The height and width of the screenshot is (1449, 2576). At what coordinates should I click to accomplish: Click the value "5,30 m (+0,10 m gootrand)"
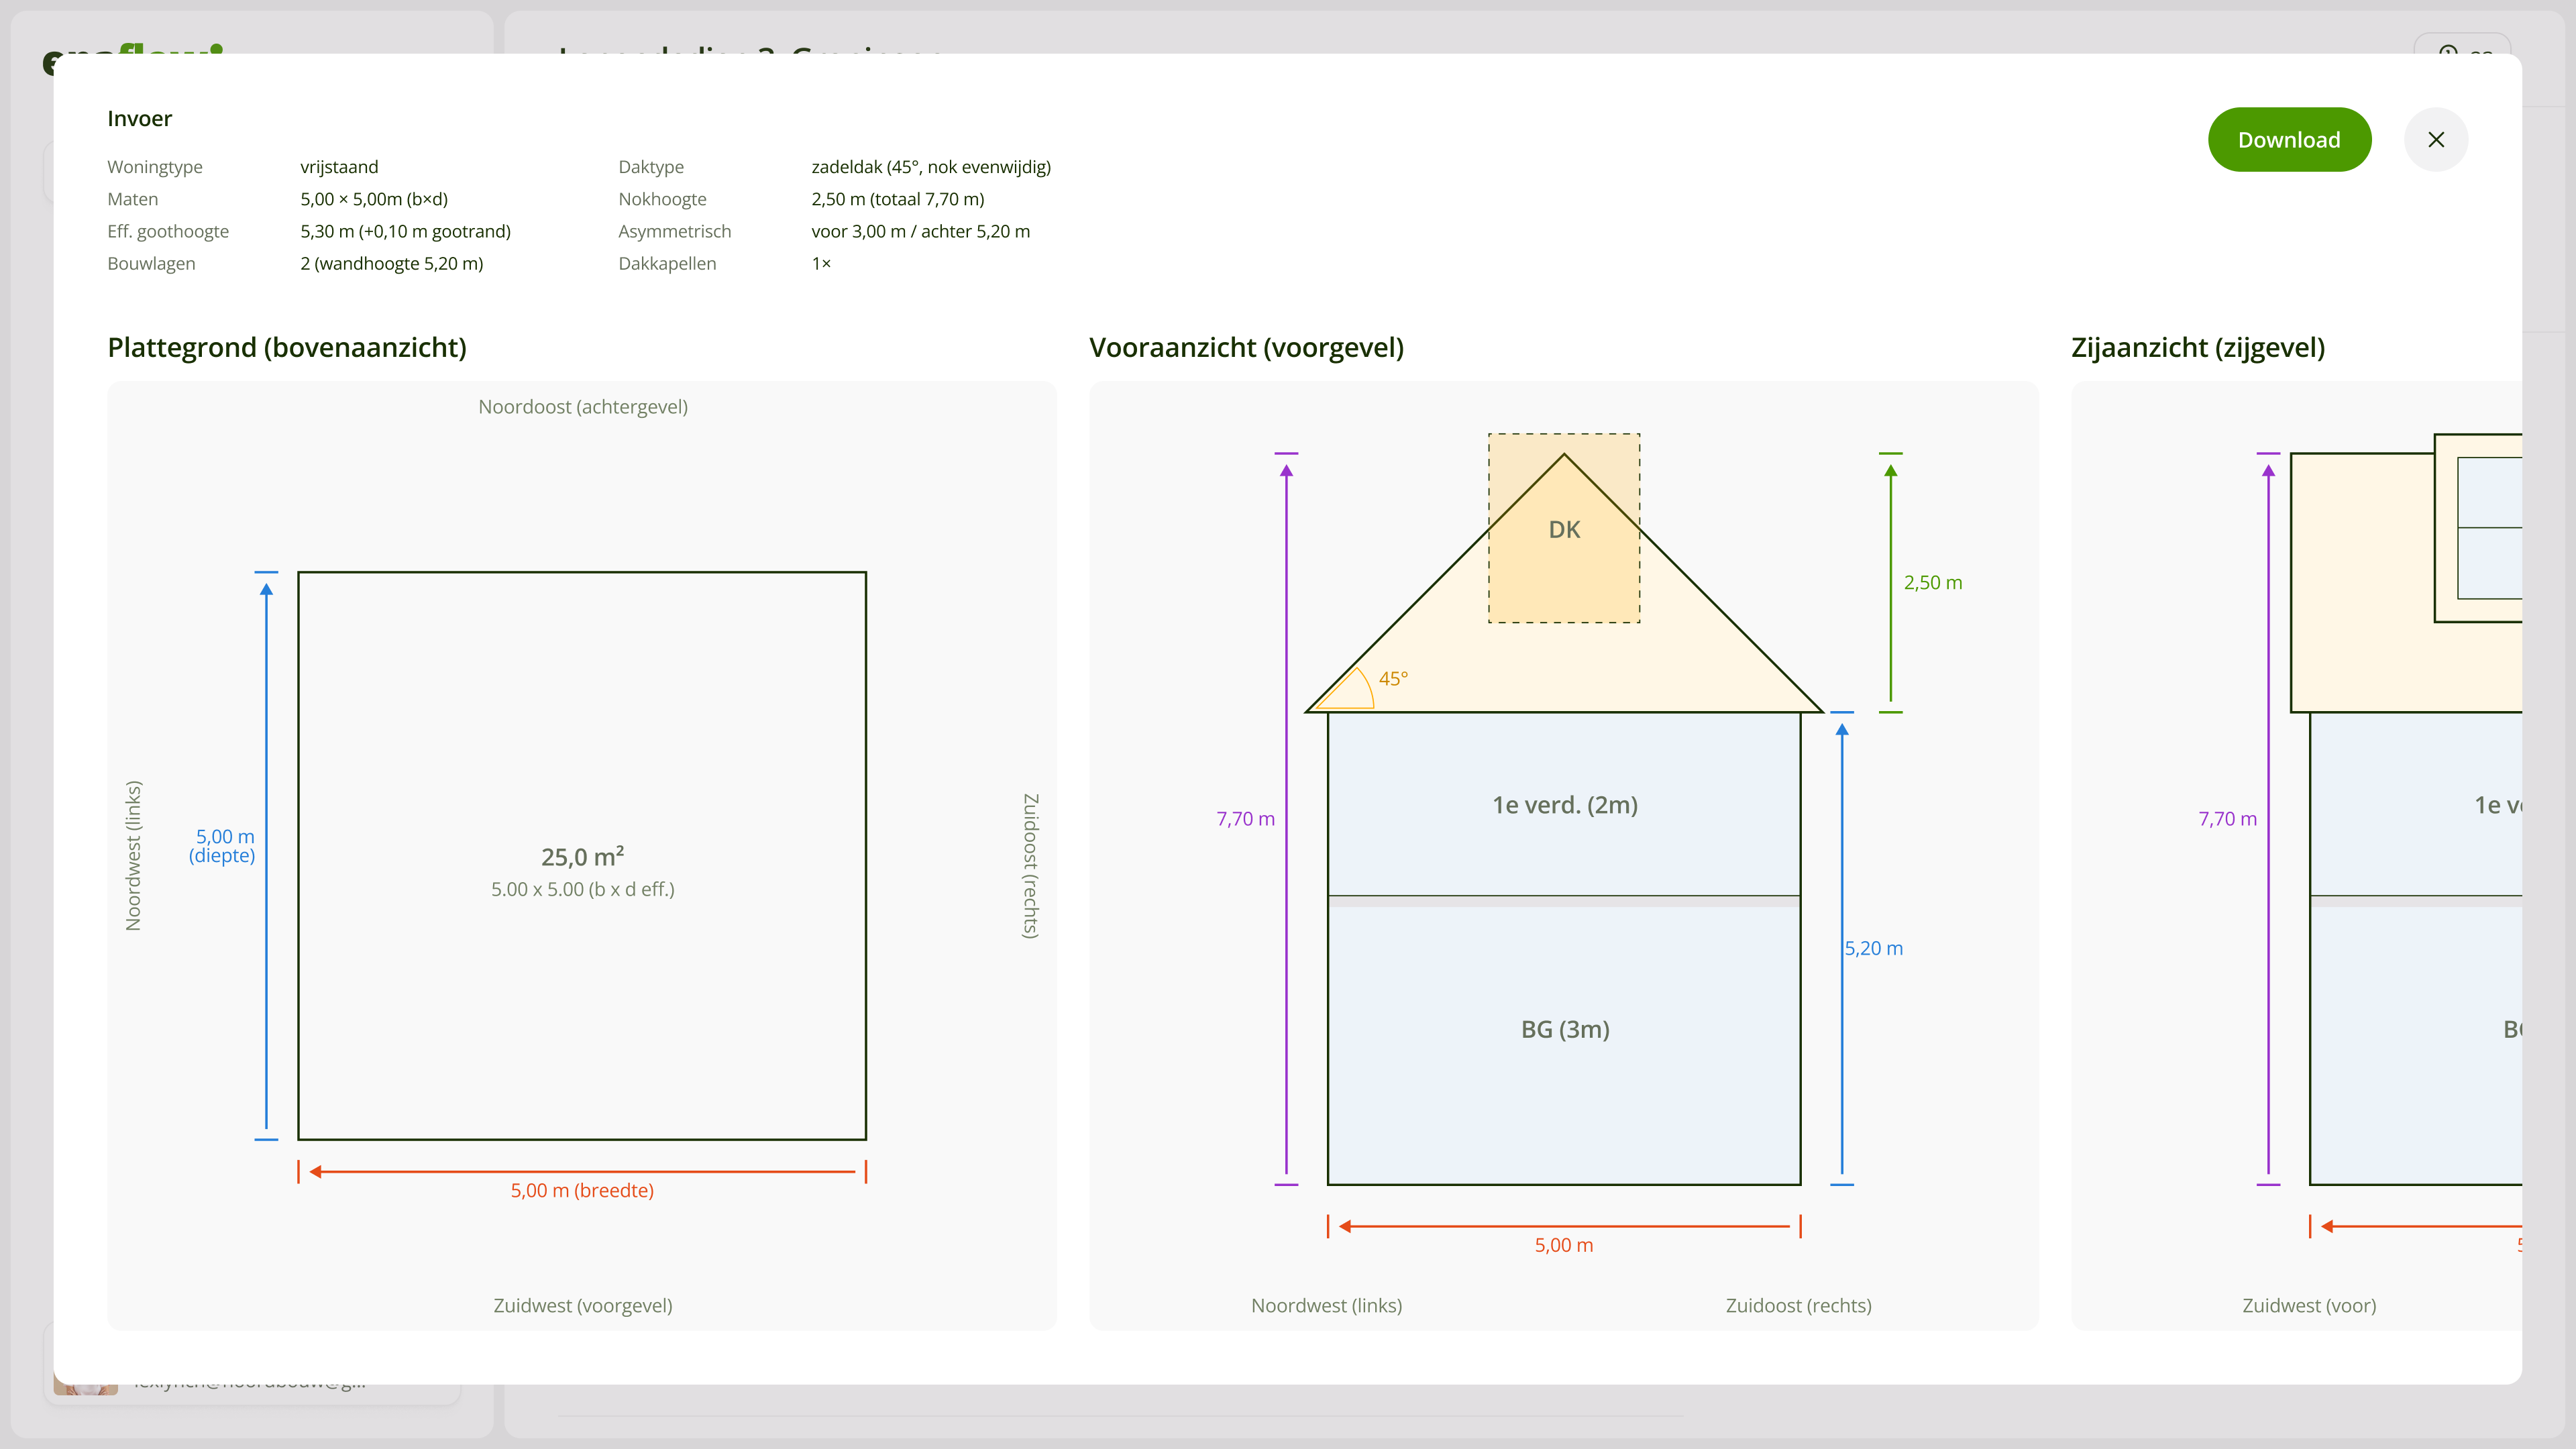click(x=406, y=231)
